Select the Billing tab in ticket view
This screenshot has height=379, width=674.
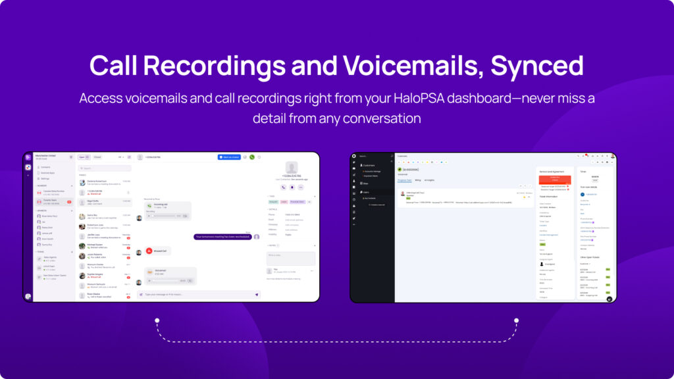tap(418, 180)
